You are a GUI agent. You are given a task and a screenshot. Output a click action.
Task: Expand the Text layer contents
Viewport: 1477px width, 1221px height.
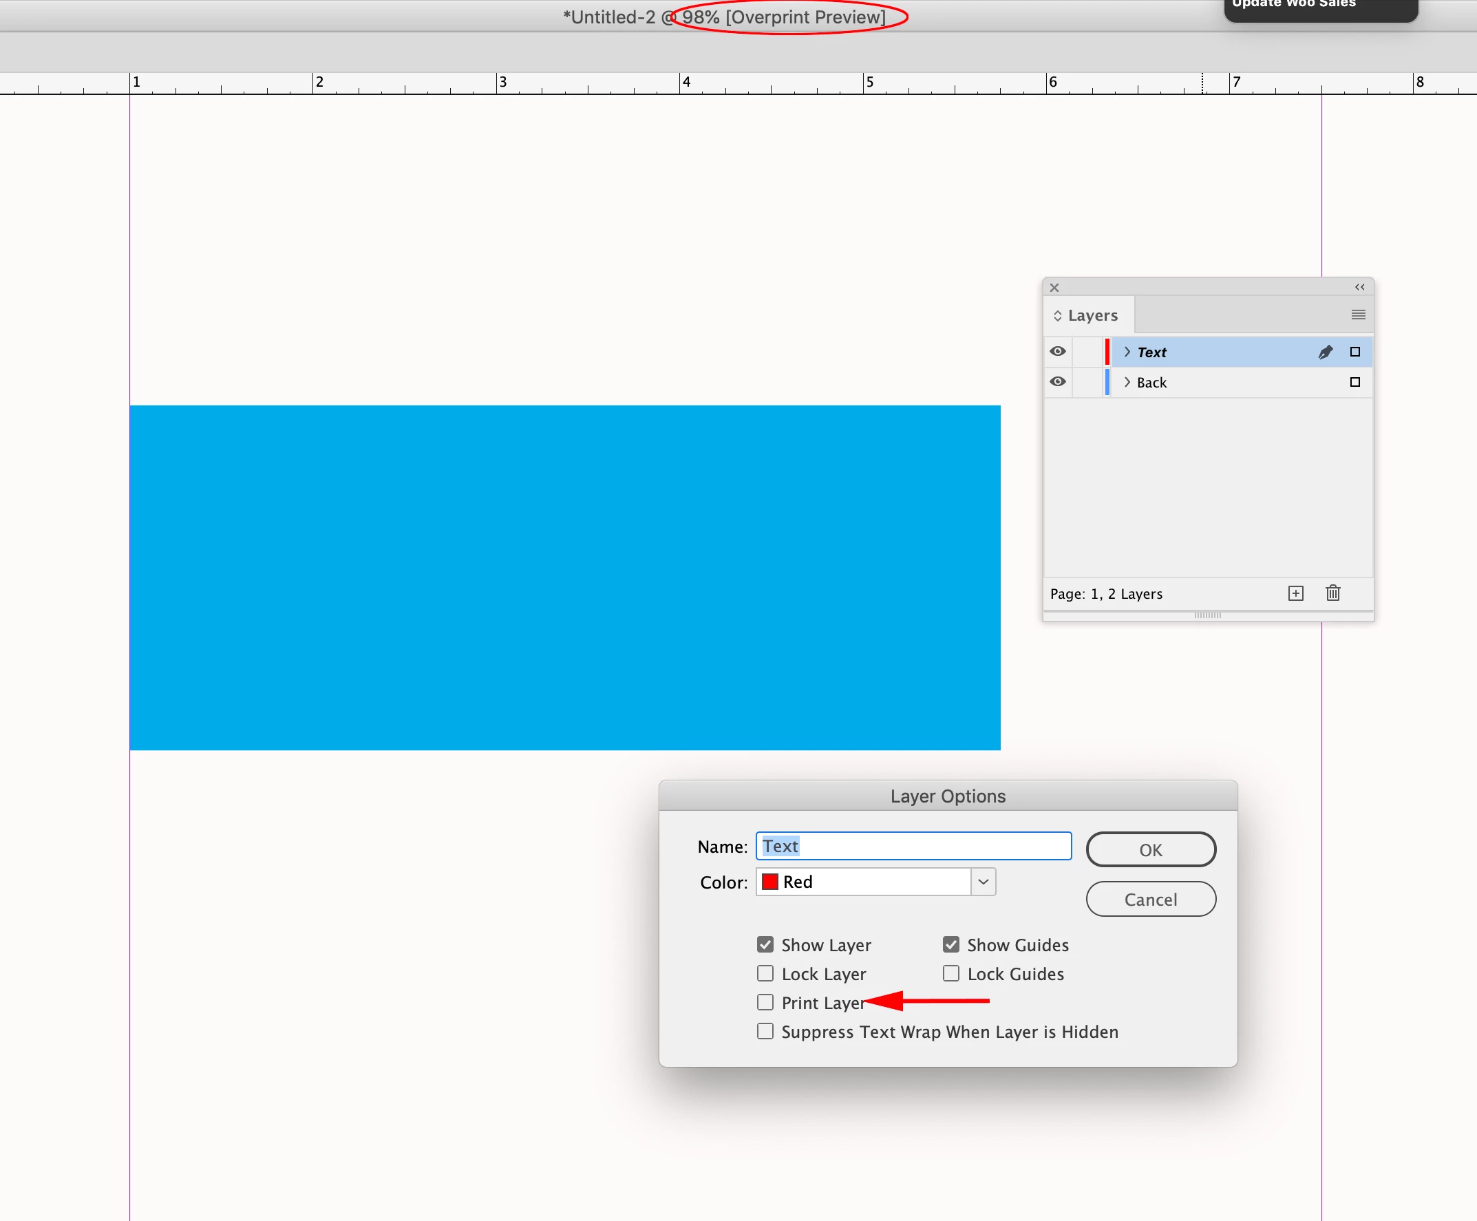[1127, 352]
